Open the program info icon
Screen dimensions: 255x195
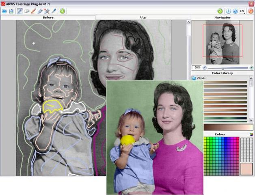tap(229, 11)
